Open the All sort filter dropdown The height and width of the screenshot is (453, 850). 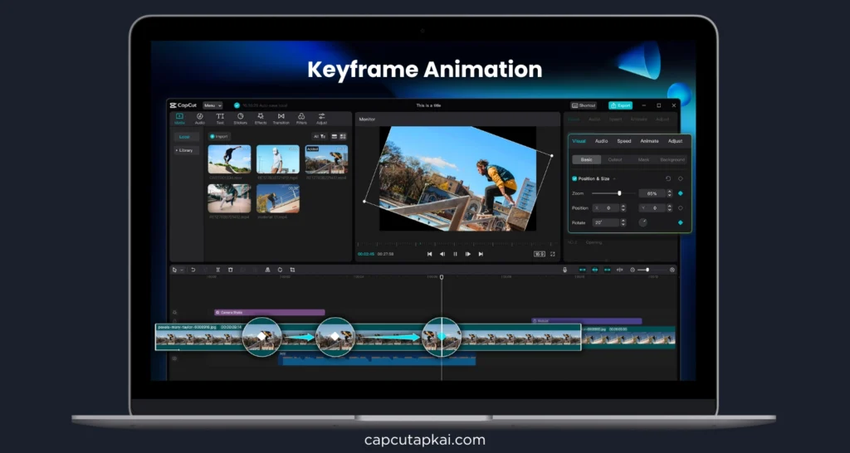pos(319,136)
